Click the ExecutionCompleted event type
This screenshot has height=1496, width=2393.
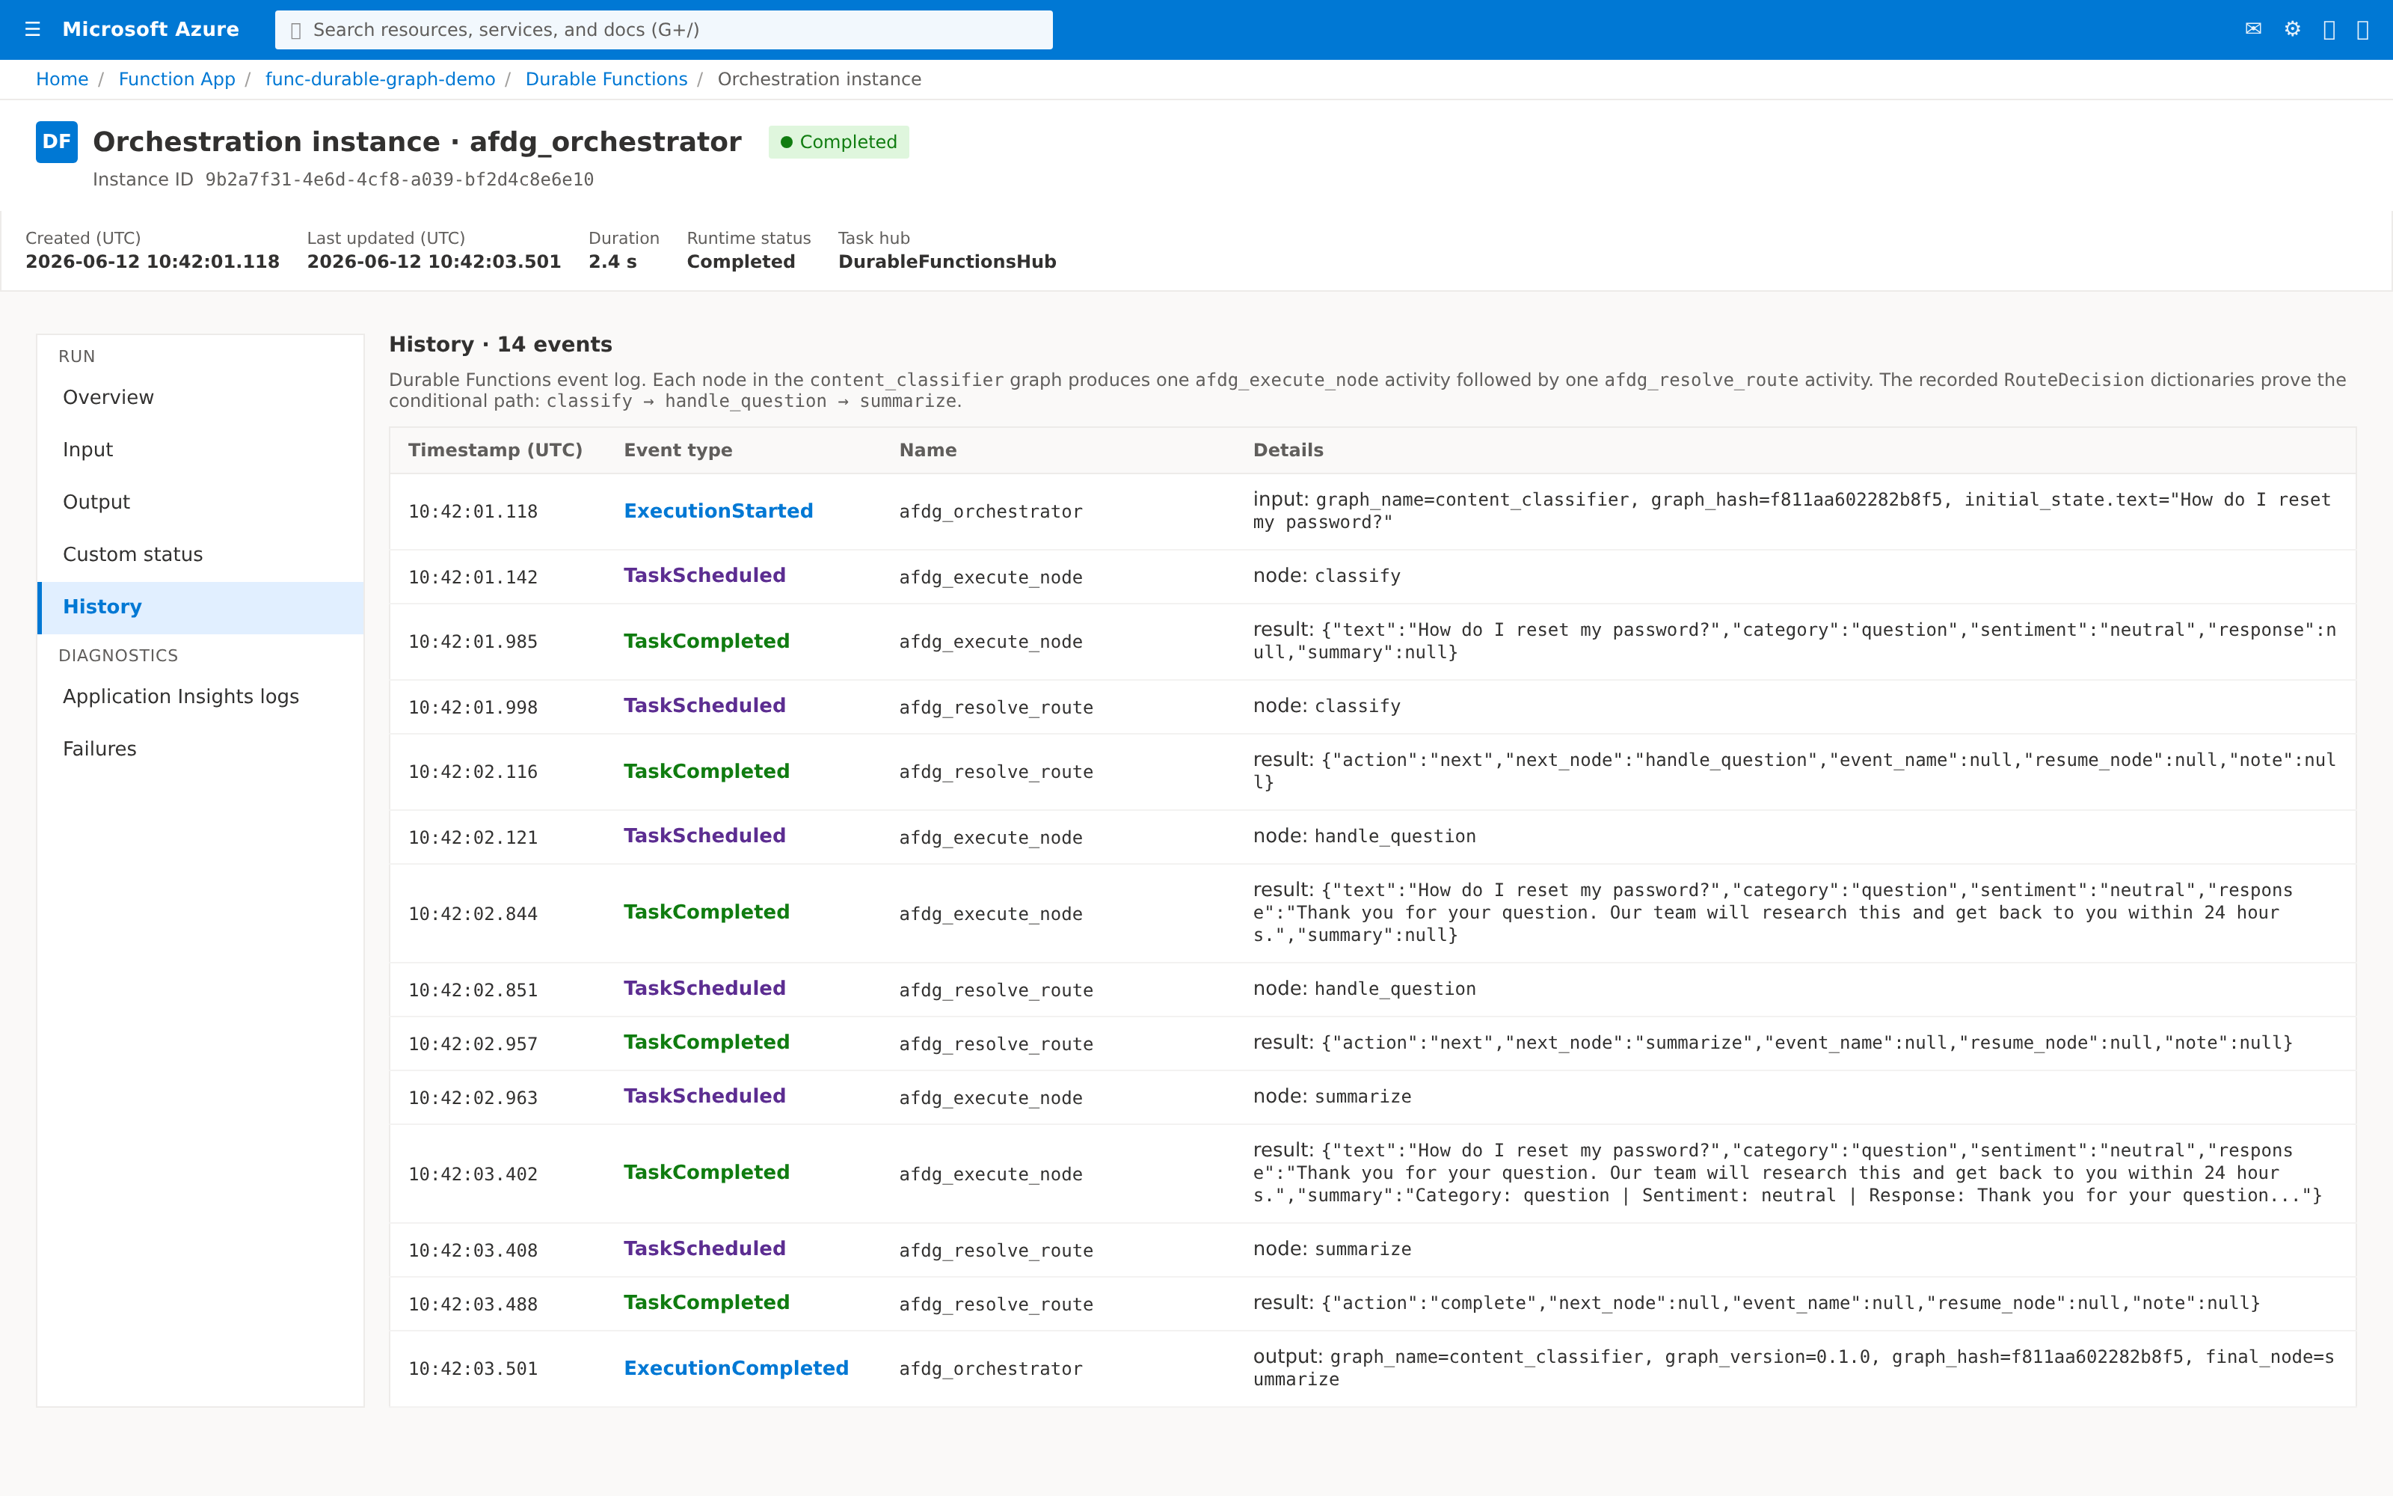tap(736, 1368)
